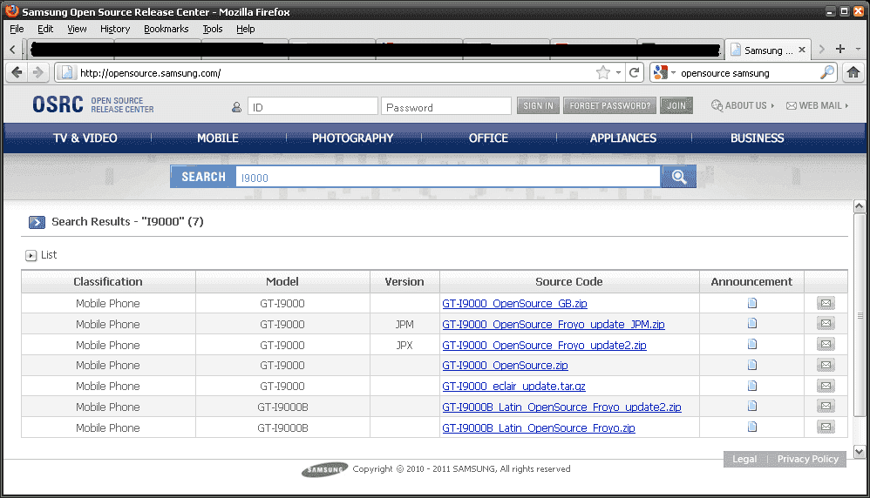Open announcement document for GT-I9000B Froyo_update2.zip
870x498 pixels.
[751, 406]
